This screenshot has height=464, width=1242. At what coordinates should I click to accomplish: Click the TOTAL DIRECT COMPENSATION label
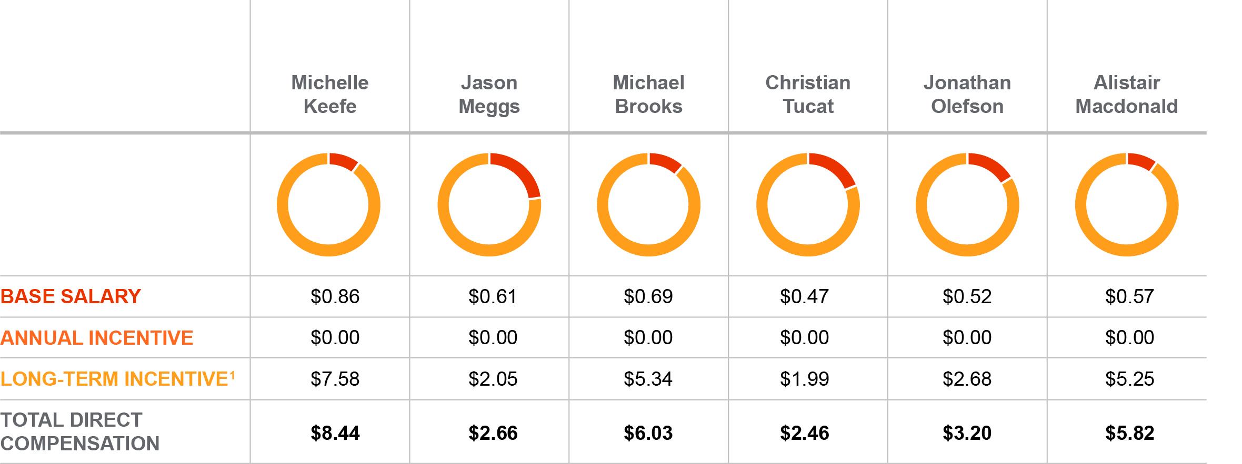point(79,431)
